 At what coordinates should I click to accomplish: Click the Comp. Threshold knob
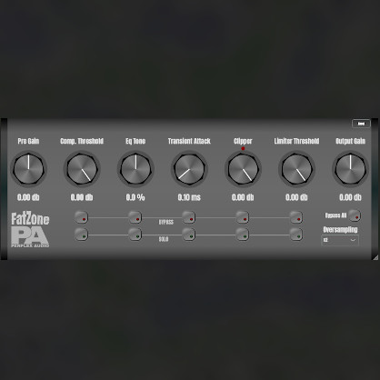click(82, 169)
